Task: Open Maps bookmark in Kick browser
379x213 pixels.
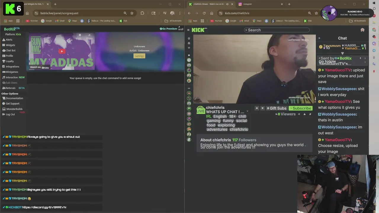Action: (257, 21)
